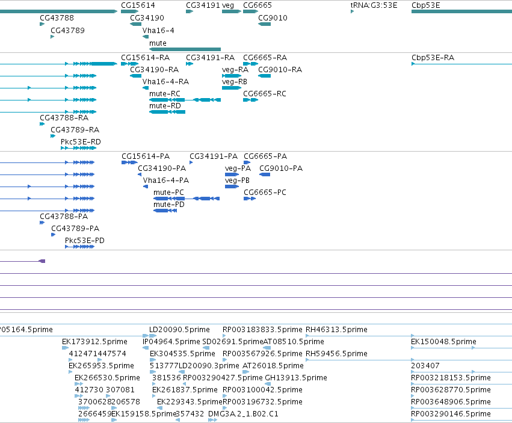Click the veg-PA protein label

[x=238, y=168]
